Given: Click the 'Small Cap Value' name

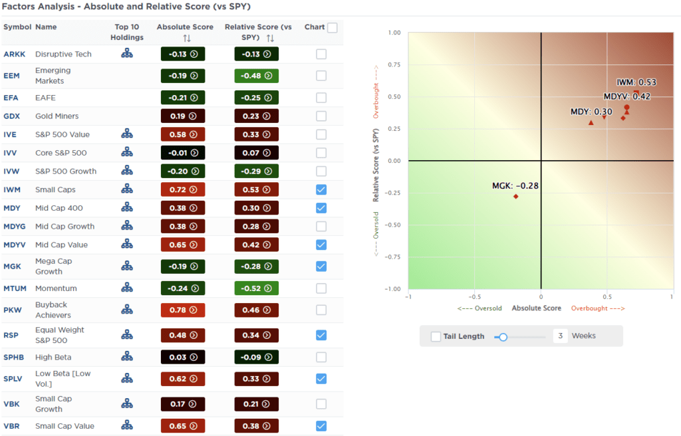Looking at the screenshot, I should [65, 426].
